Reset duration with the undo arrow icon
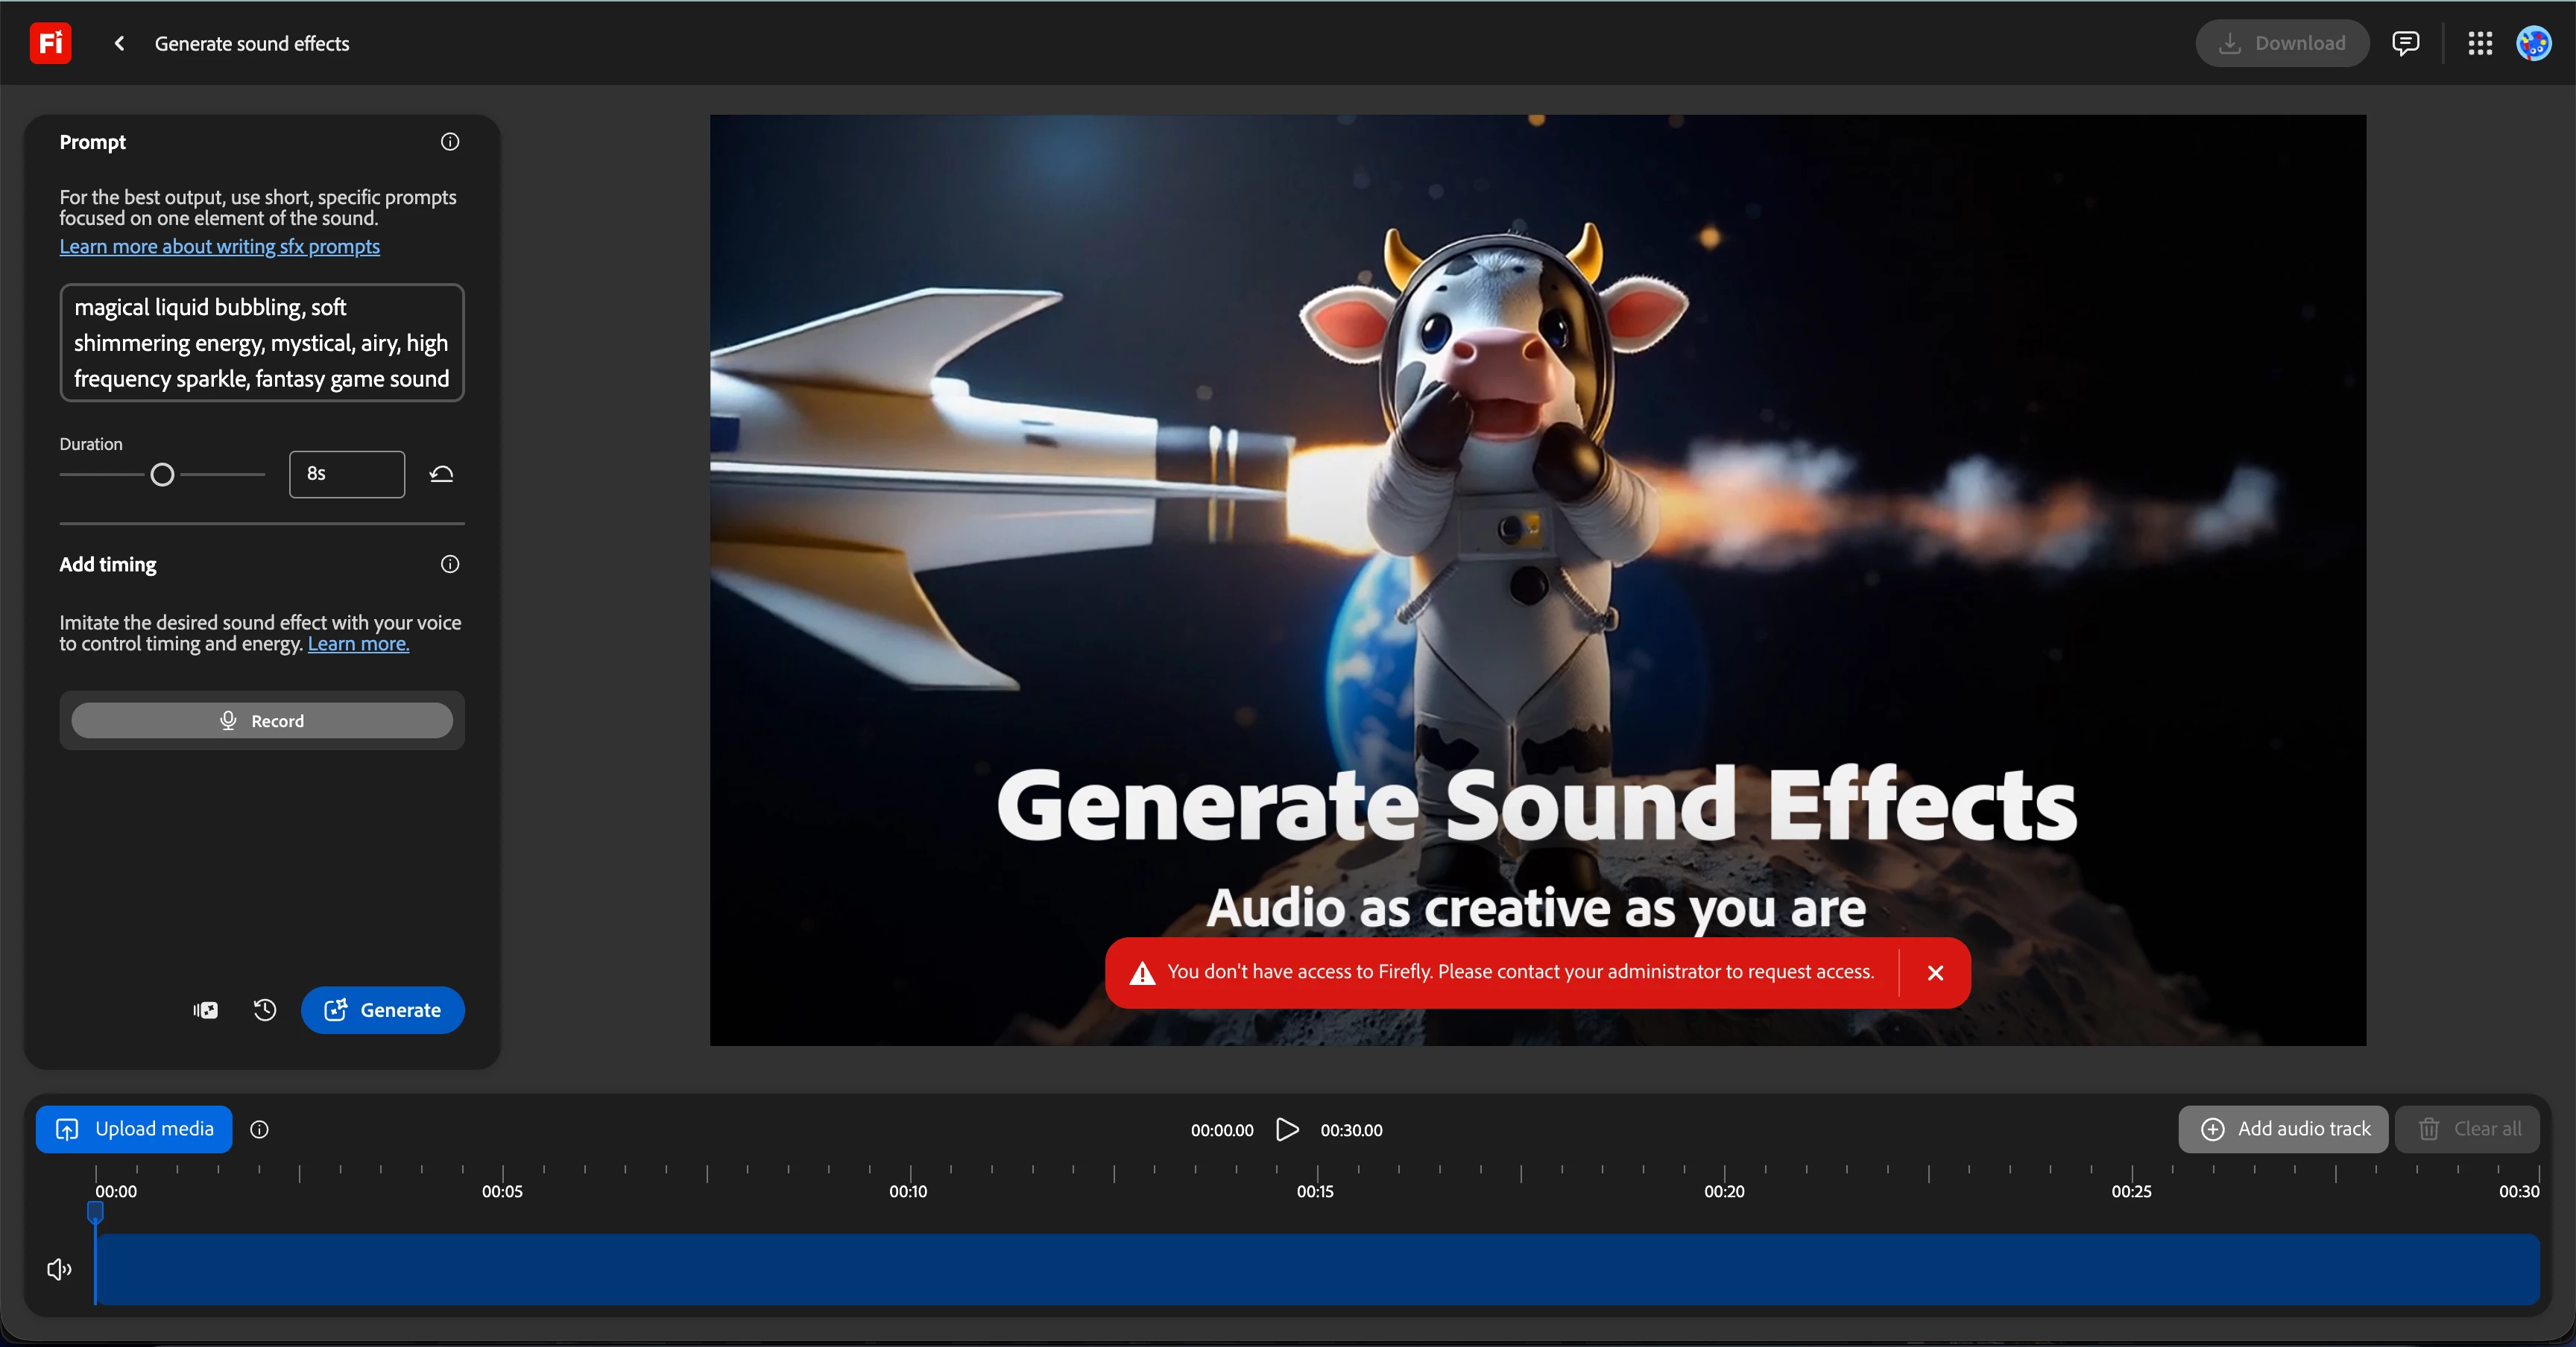Viewport: 2576px width, 1347px height. pyautogui.click(x=441, y=474)
